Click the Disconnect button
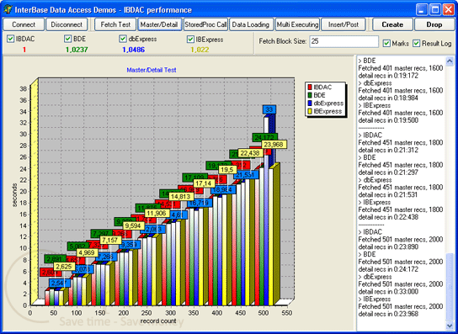The width and height of the screenshot is (458, 334). tap(67, 24)
